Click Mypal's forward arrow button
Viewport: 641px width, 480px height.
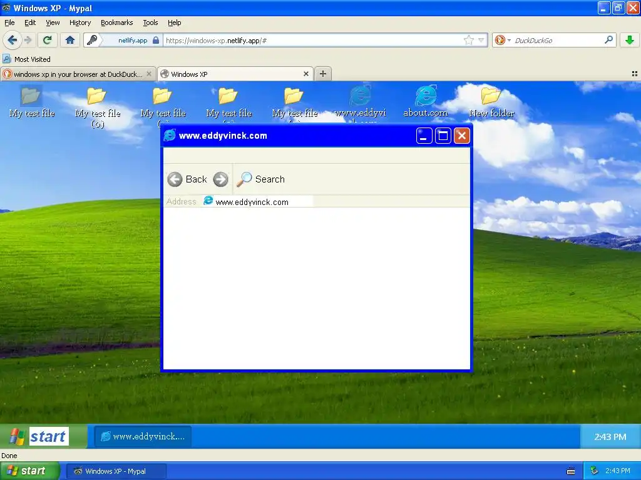28,40
